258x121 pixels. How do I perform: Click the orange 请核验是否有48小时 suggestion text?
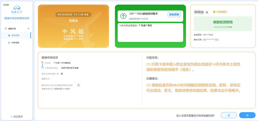click(x=194, y=88)
